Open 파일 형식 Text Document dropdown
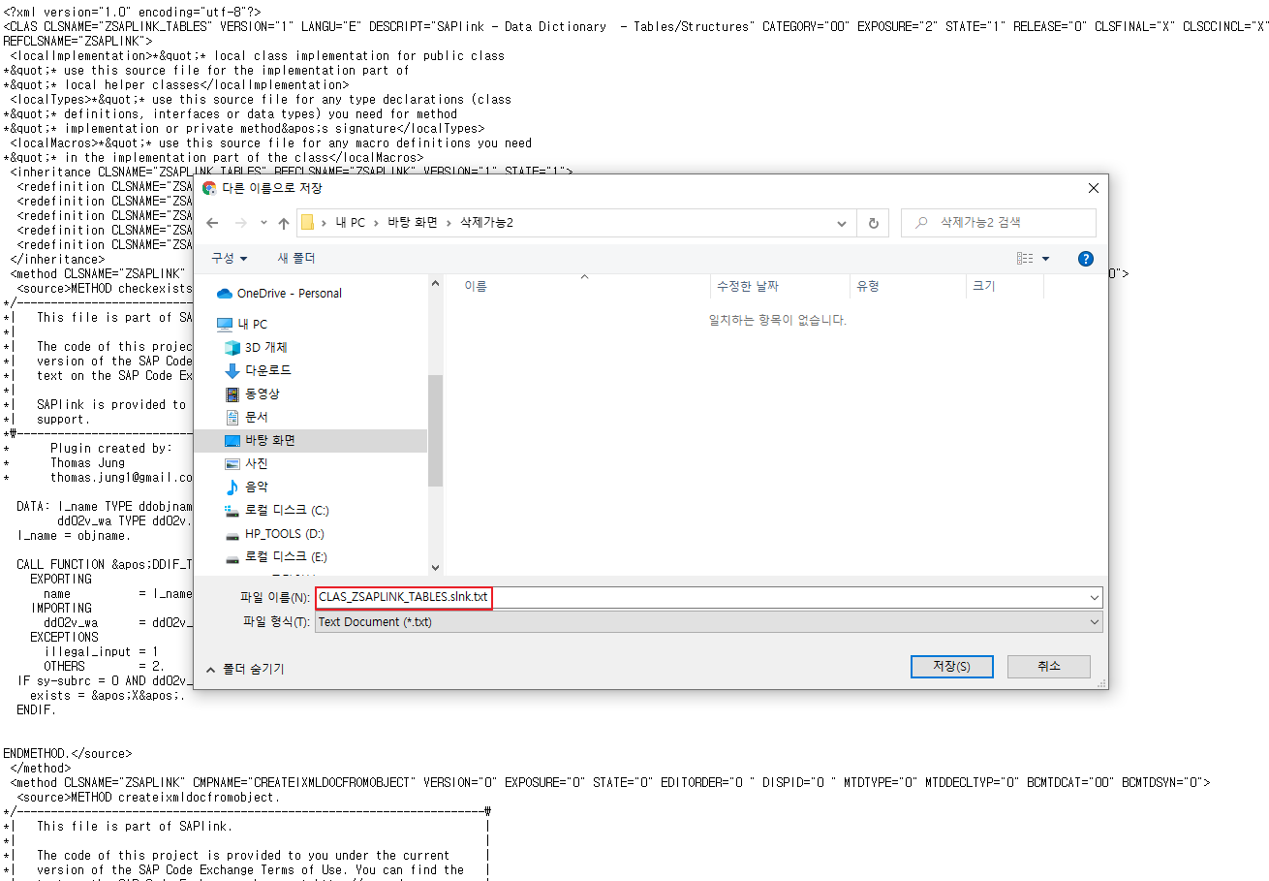This screenshot has height=881, width=1269. [x=708, y=622]
